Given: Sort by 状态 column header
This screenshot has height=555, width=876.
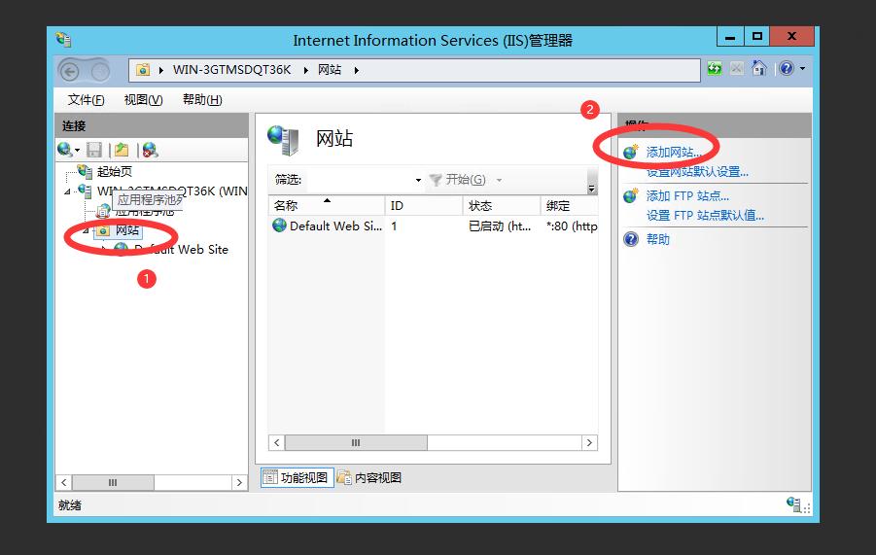Looking at the screenshot, I should pos(502,206).
